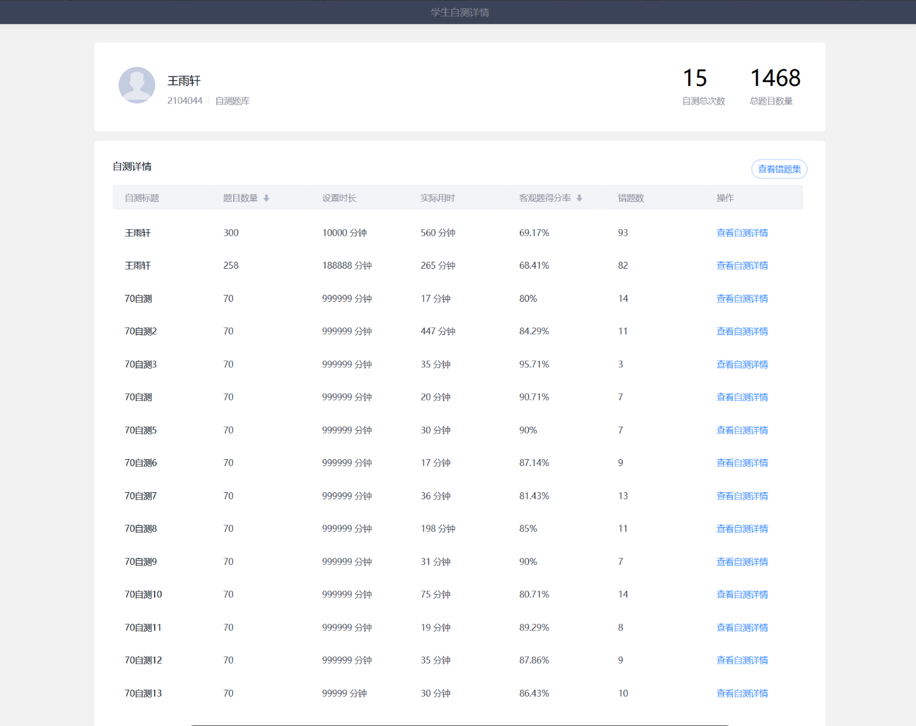The image size is (916, 726).
Task: Sort by 客观题得分率 arrow icon
Action: click(579, 198)
